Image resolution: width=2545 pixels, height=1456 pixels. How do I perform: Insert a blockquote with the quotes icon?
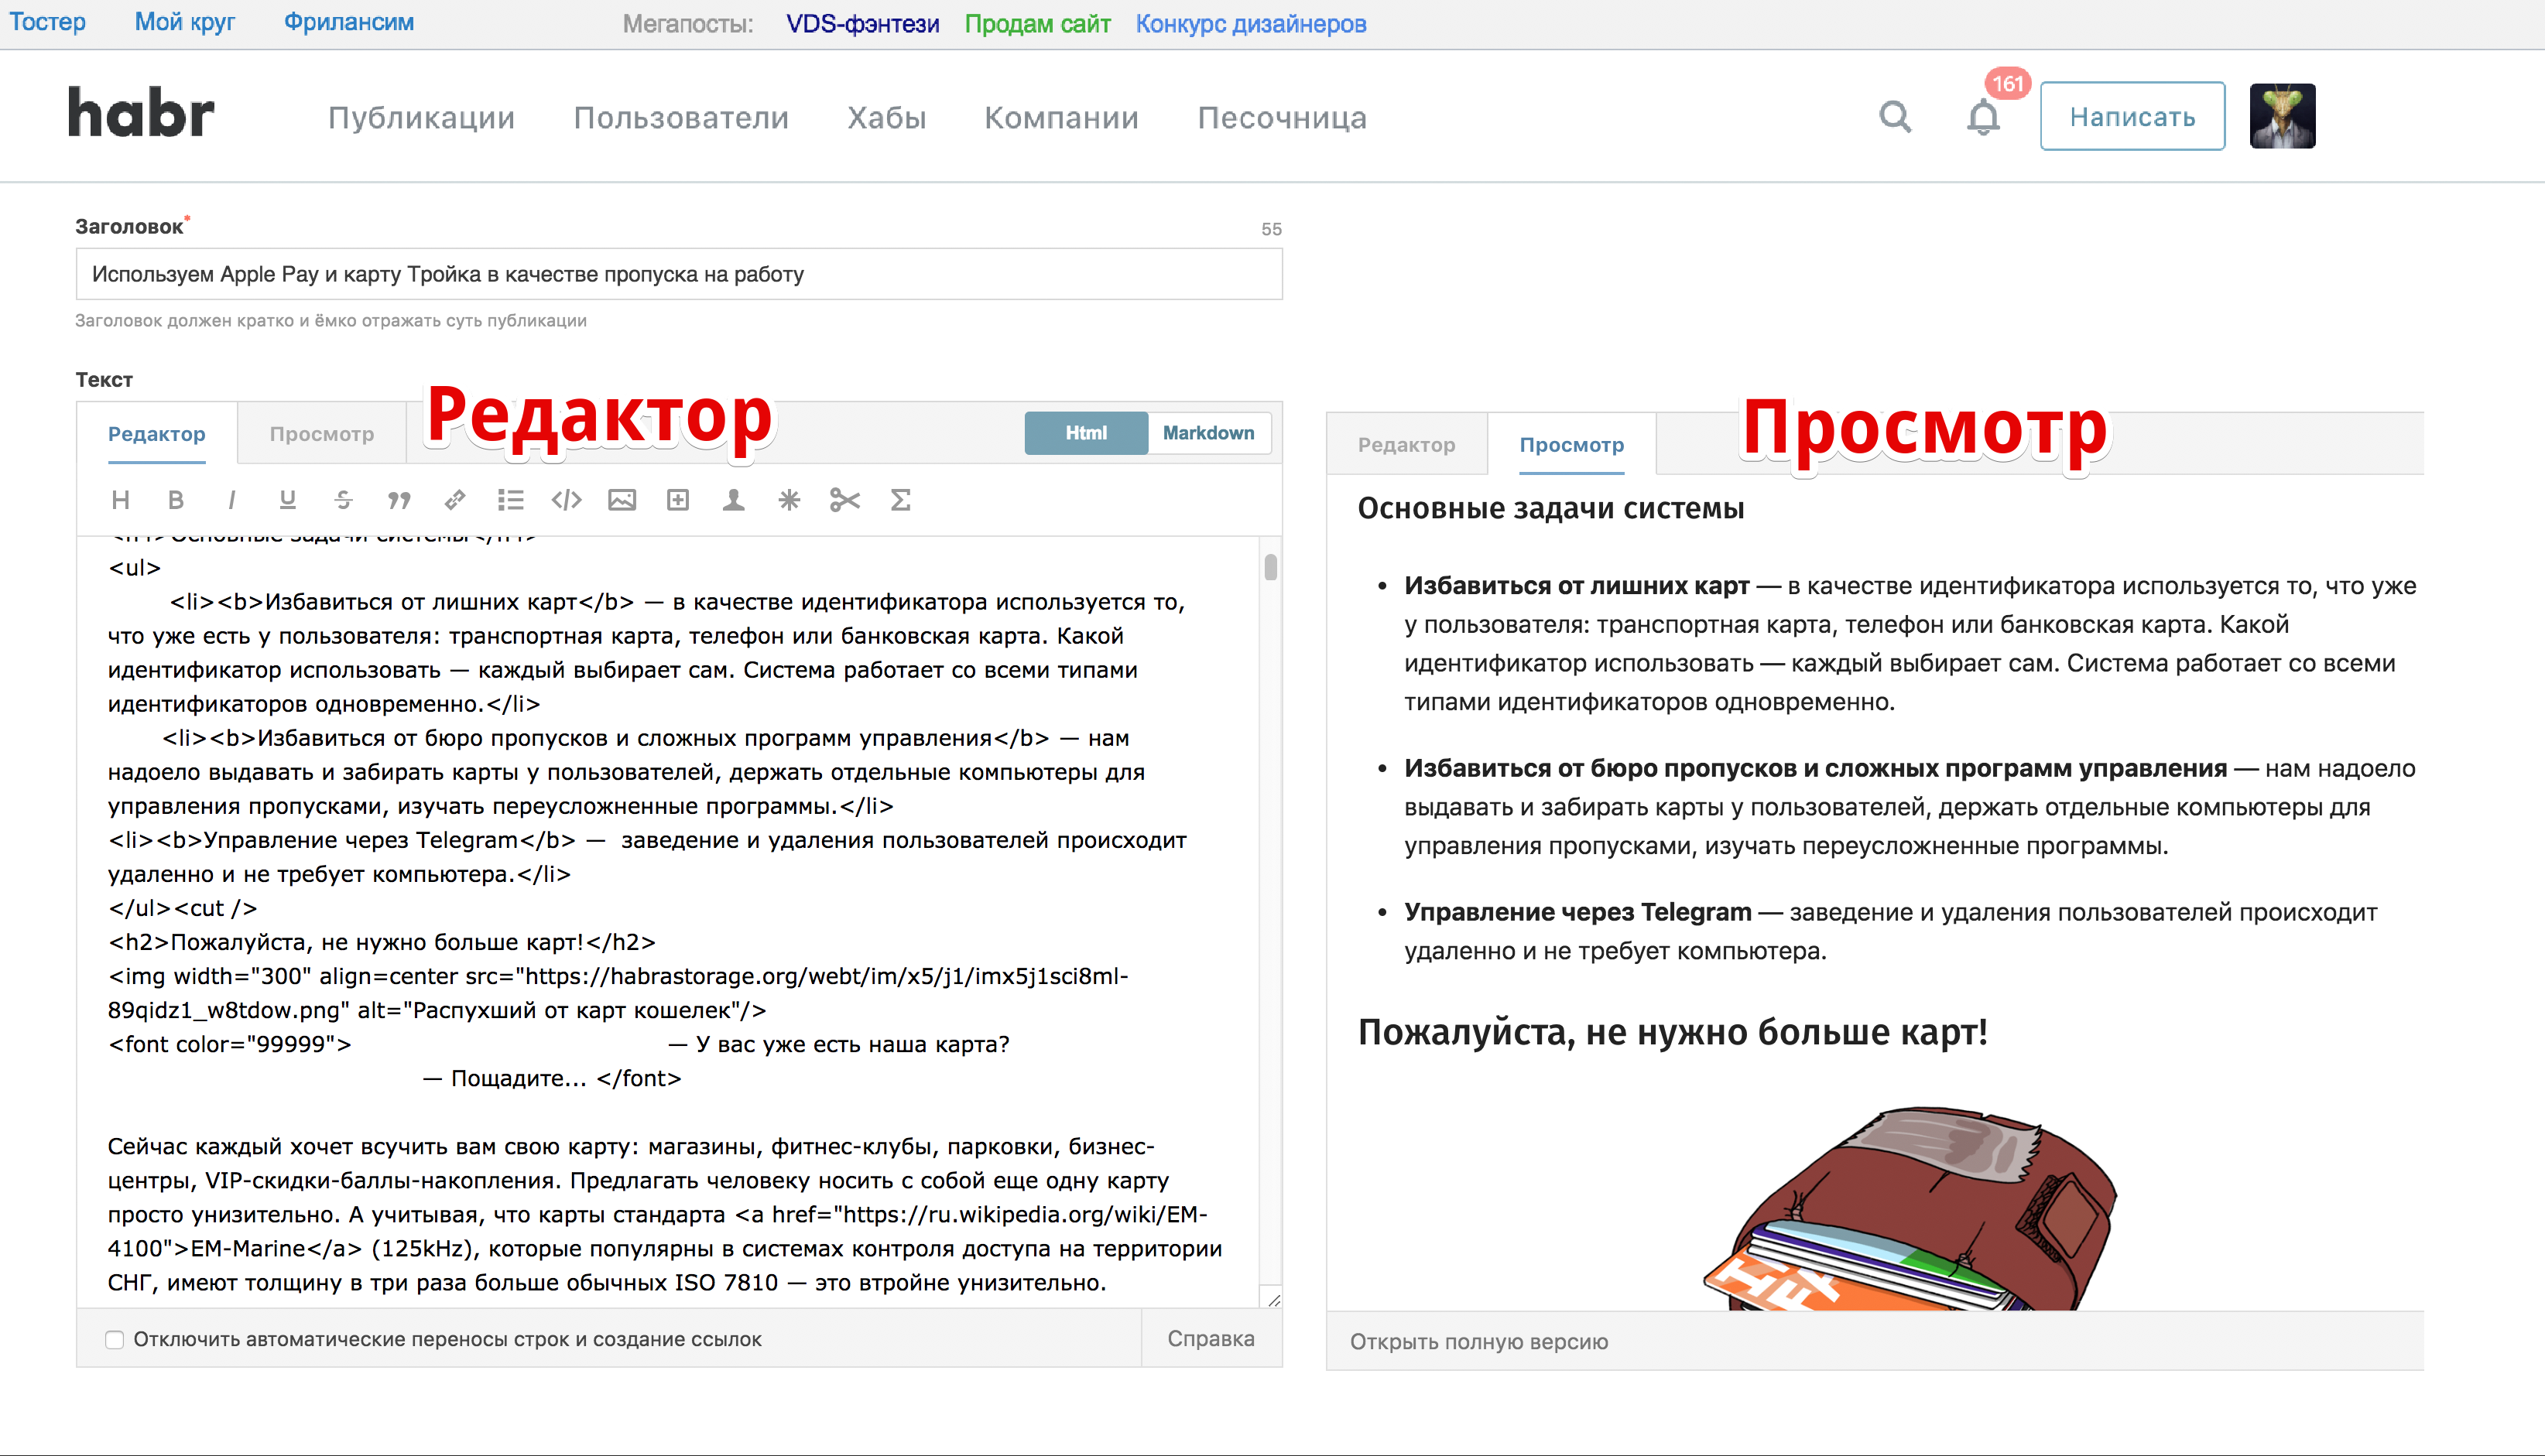click(399, 500)
